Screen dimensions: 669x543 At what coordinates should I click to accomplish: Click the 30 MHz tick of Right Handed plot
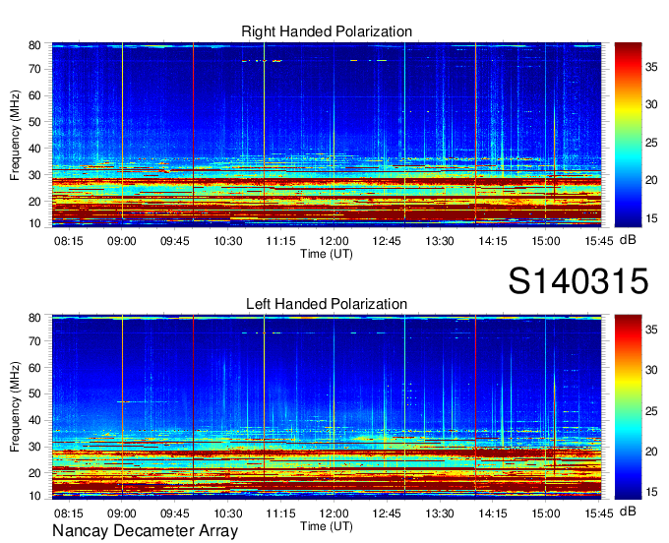pos(34,175)
